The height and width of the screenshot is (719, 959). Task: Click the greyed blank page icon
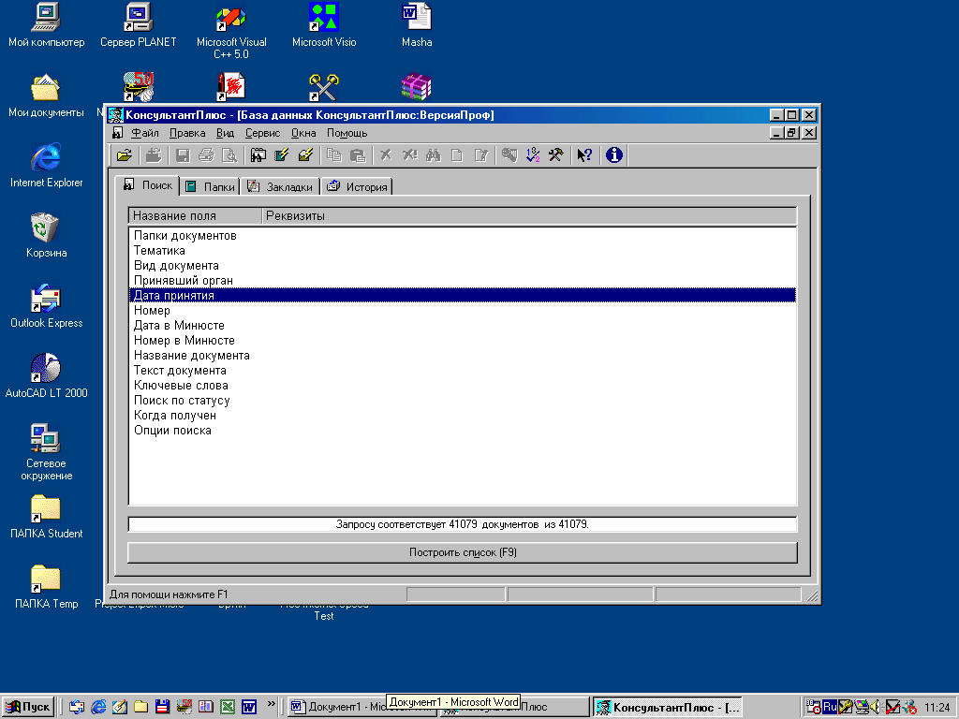click(457, 155)
